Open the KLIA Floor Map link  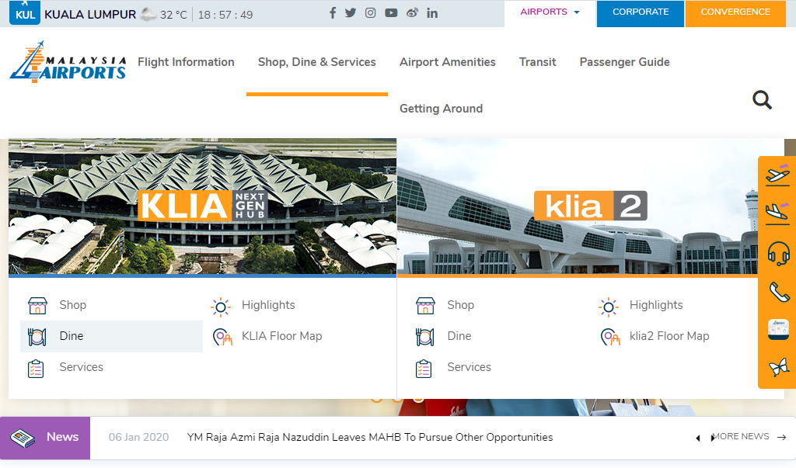click(281, 336)
